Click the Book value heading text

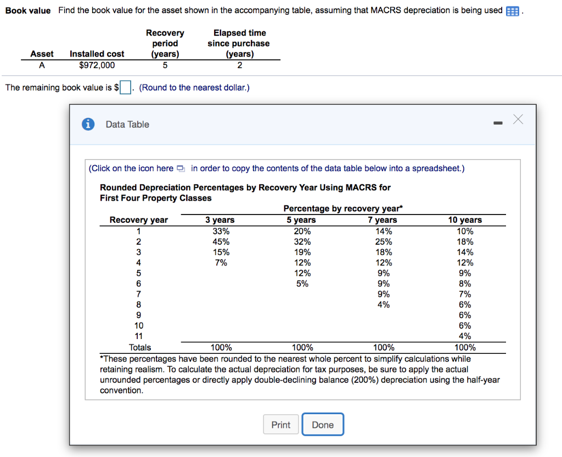(x=28, y=11)
